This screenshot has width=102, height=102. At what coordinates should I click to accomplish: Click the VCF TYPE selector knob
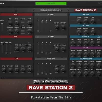[16, 48]
